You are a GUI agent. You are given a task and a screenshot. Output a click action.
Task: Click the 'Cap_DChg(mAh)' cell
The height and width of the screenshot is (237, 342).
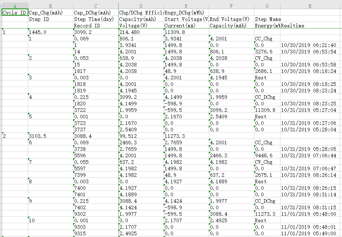[x=96, y=12]
